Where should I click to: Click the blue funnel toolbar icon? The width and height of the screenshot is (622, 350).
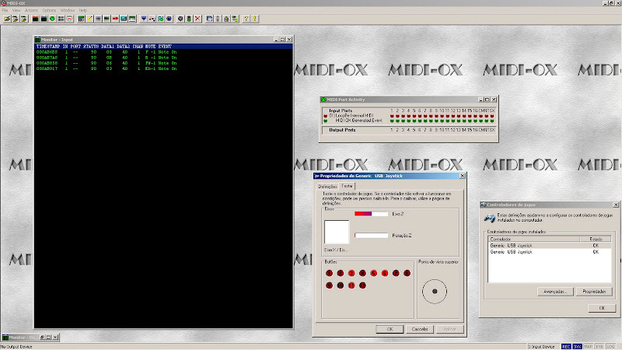(143, 19)
